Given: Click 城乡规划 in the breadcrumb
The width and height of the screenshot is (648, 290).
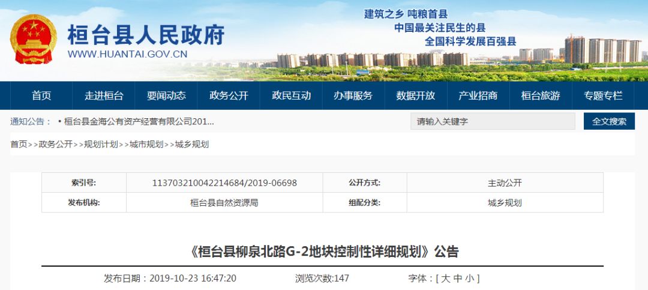Looking at the screenshot, I should tap(192, 144).
